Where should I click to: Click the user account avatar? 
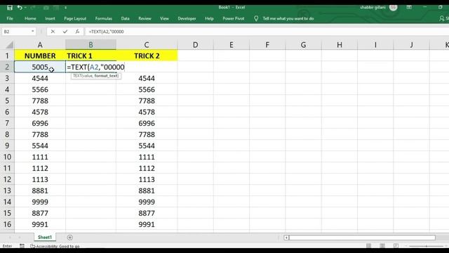(393, 8)
